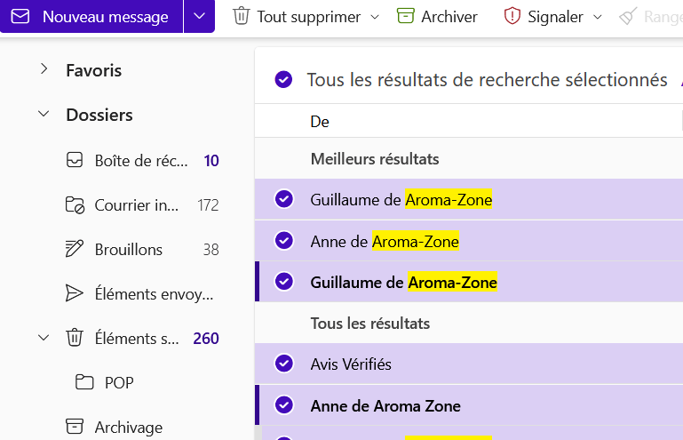Click the Archiver box icon
This screenshot has width=683, height=440.
(406, 17)
